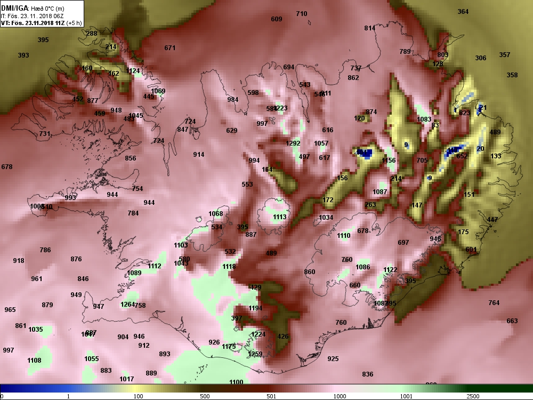Select the '1292' value
533x400 pixels.
293,143
